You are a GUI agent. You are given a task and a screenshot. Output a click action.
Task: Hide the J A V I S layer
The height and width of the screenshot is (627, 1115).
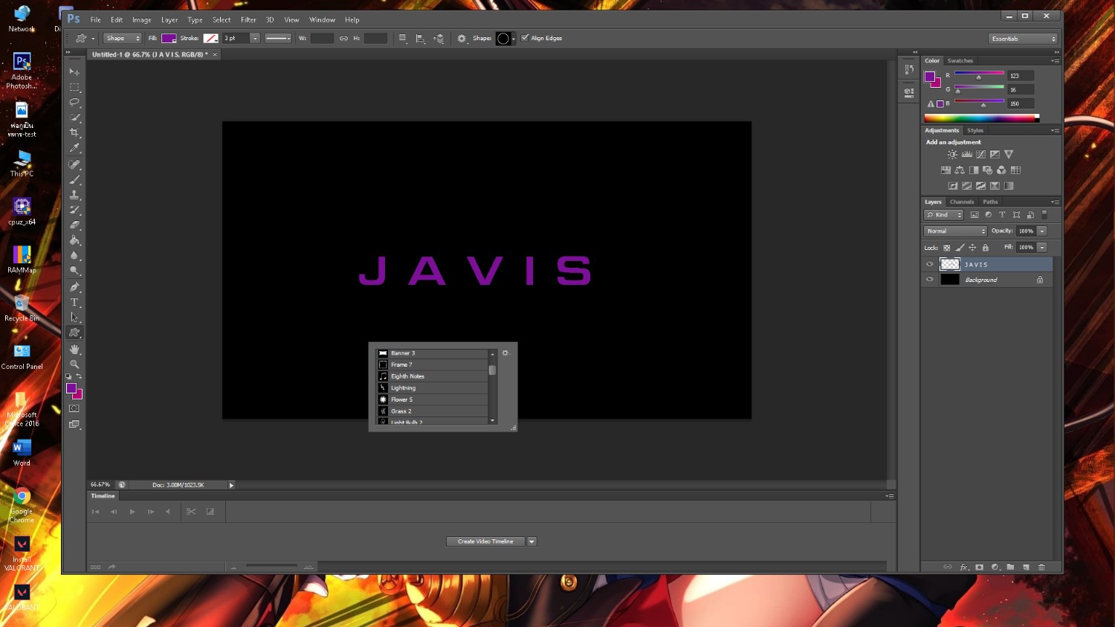click(x=929, y=264)
